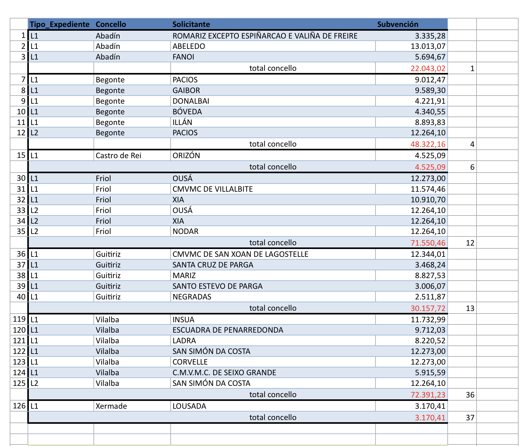Select the ORIZÓN solicitante cell
The image size is (522, 446).
point(273,156)
